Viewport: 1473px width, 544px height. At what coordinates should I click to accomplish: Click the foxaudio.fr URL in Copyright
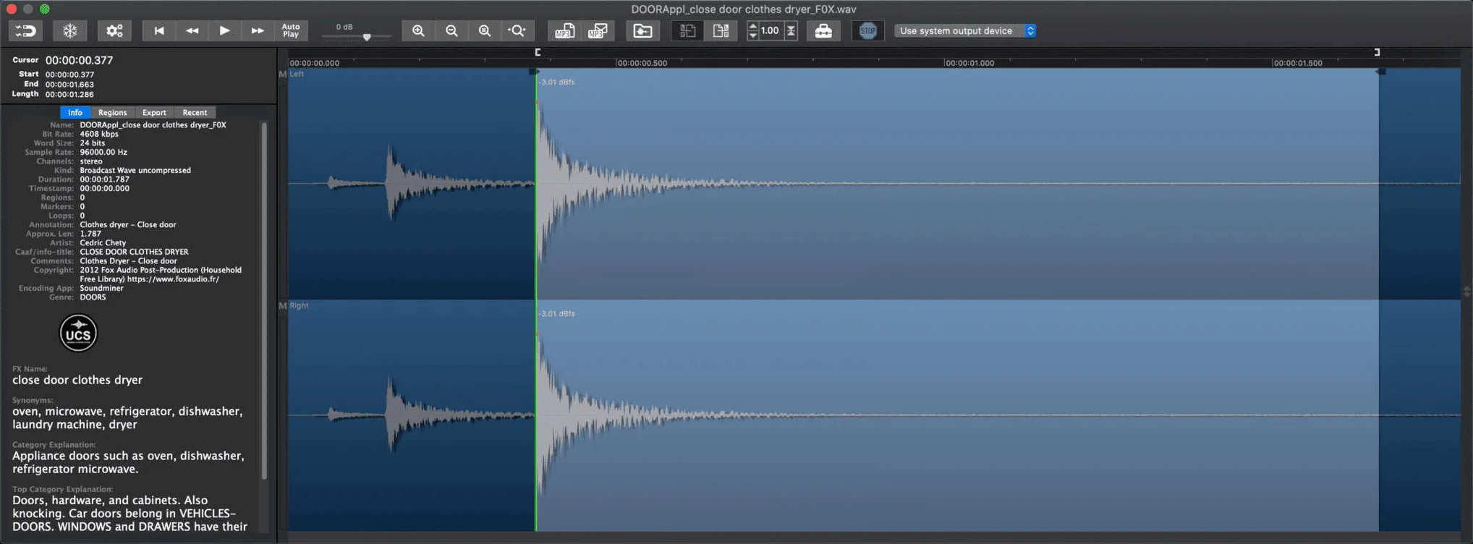pyautogui.click(x=173, y=279)
